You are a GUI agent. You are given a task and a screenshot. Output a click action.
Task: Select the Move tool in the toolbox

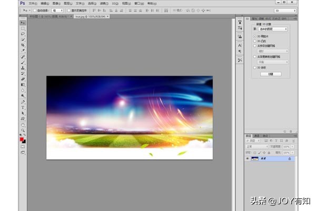(23, 23)
